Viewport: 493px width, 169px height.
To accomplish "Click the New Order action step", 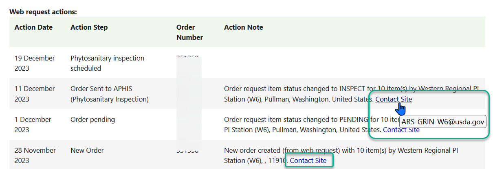I will 87,151.
